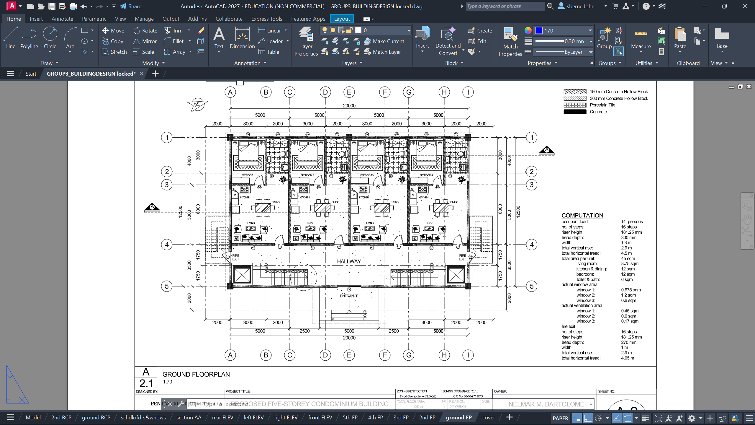Viewport: 755px width, 425px height.
Task: Select the Line drawing tool
Action: click(x=11, y=38)
